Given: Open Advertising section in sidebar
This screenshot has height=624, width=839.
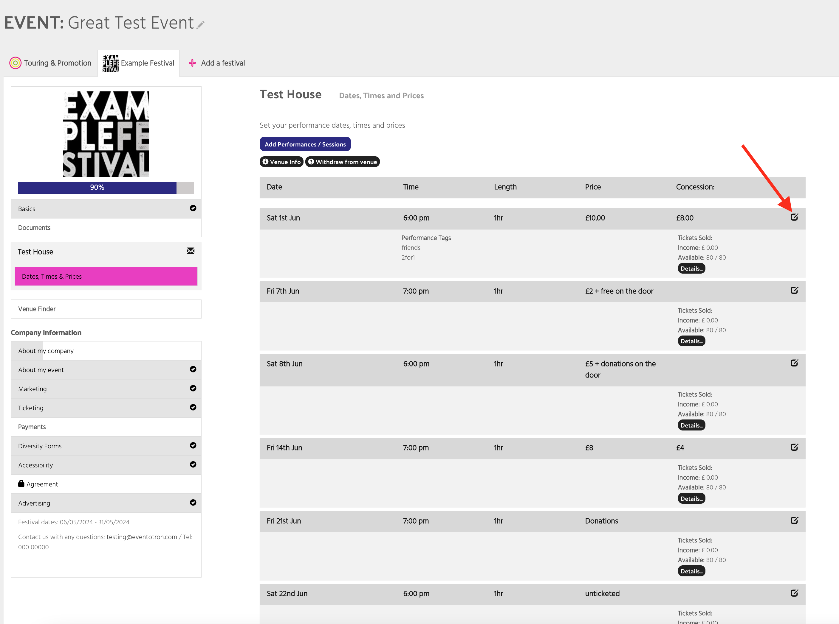Looking at the screenshot, I should (106, 503).
